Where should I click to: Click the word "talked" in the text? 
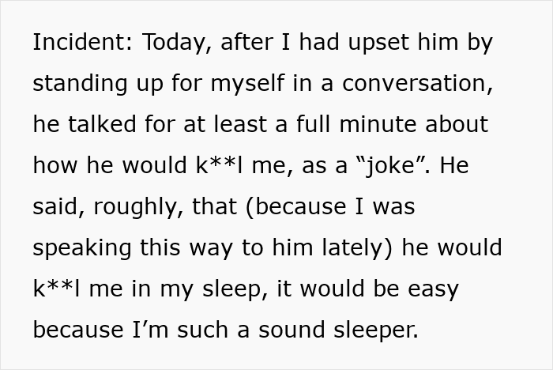click(102, 124)
